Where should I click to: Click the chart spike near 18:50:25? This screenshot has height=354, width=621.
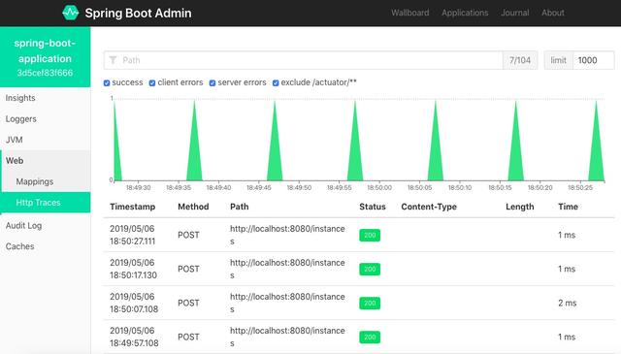pyautogui.click(x=597, y=150)
